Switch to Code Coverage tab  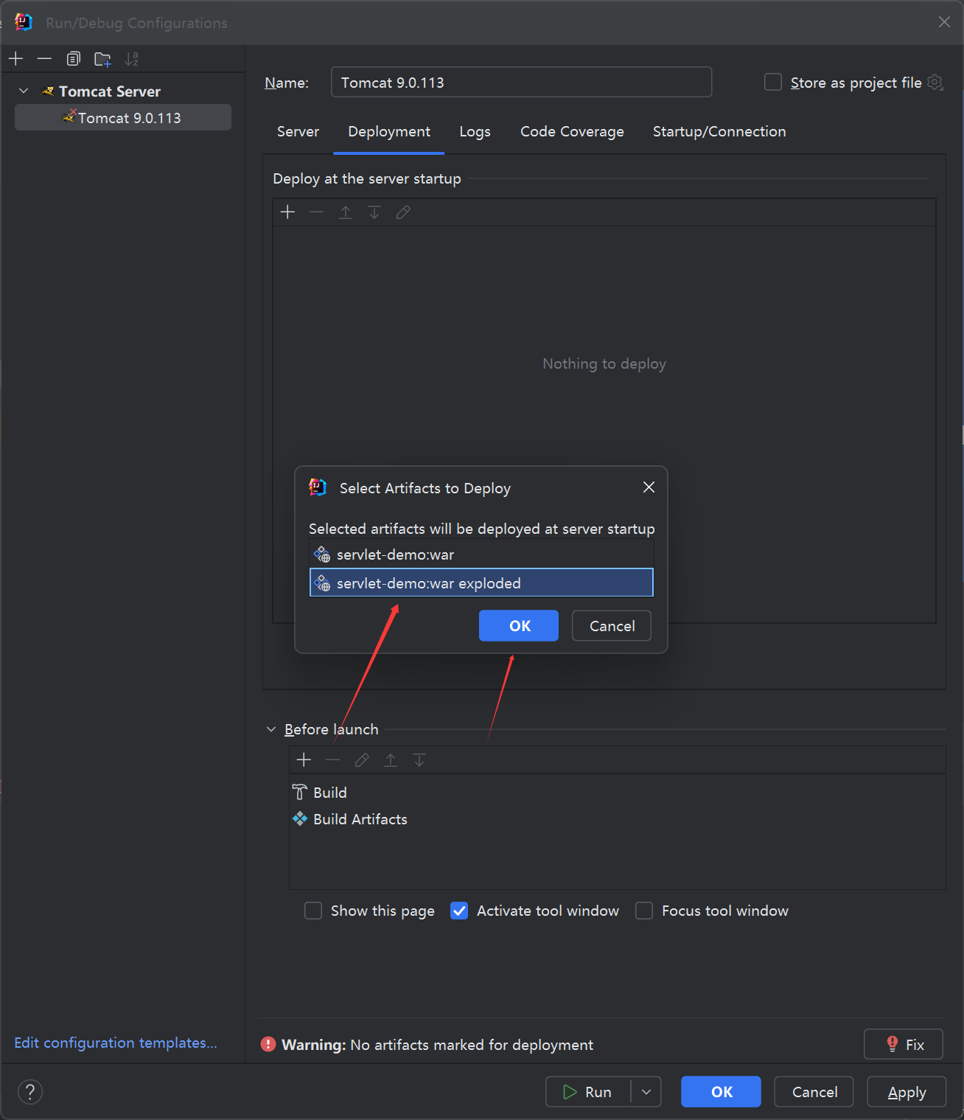[x=572, y=131]
